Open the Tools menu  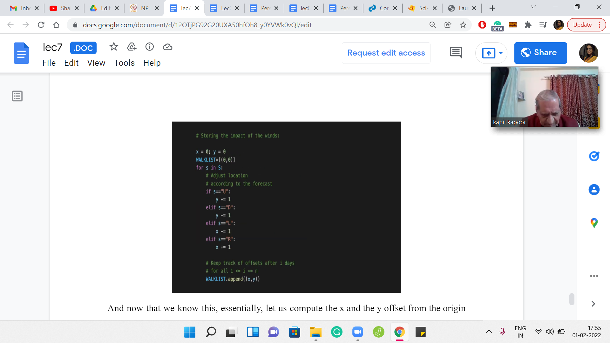124,63
